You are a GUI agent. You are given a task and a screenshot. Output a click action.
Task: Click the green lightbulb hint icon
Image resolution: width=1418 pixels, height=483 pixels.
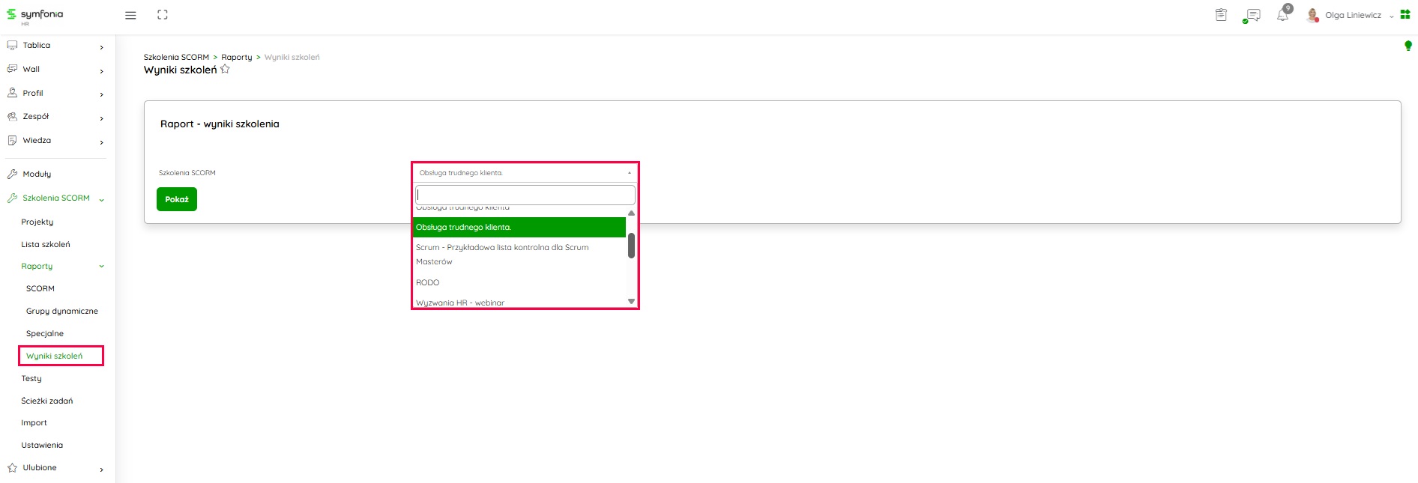click(x=1408, y=46)
